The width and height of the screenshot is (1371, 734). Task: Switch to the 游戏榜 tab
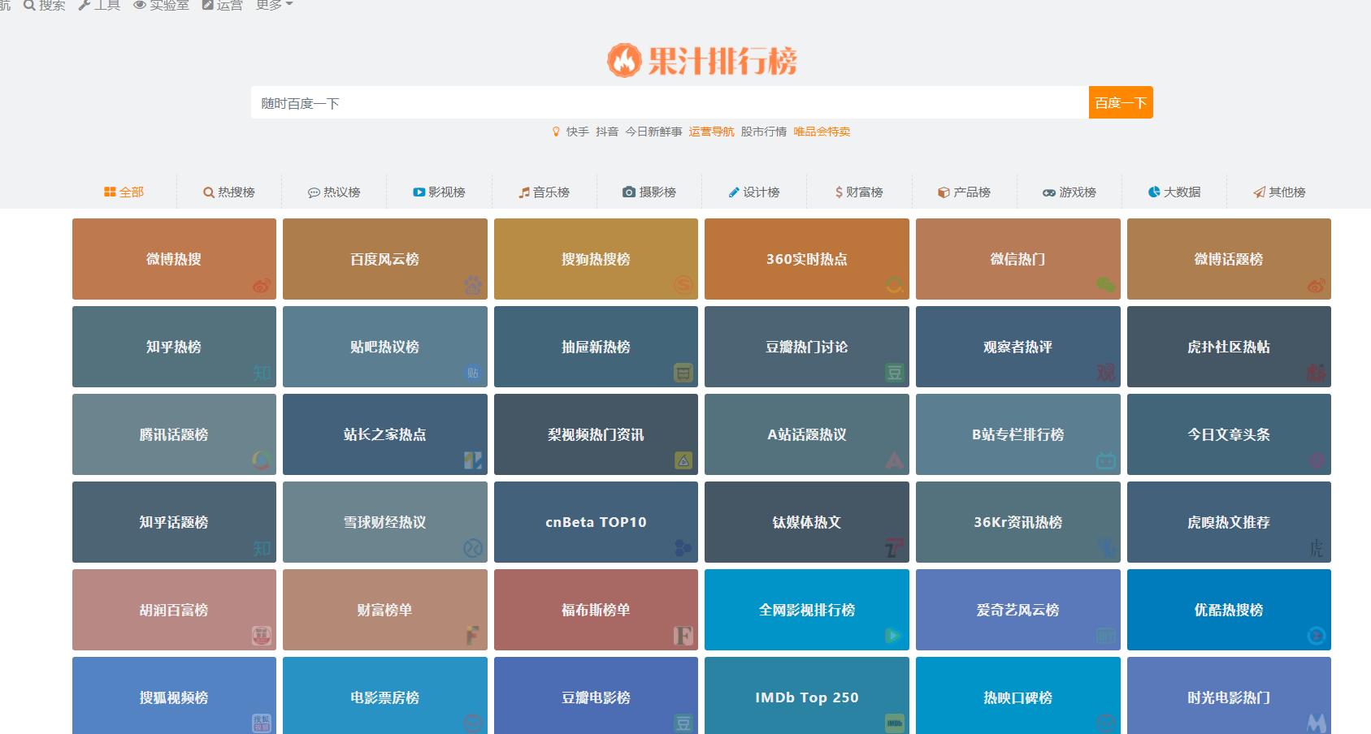(x=1069, y=192)
